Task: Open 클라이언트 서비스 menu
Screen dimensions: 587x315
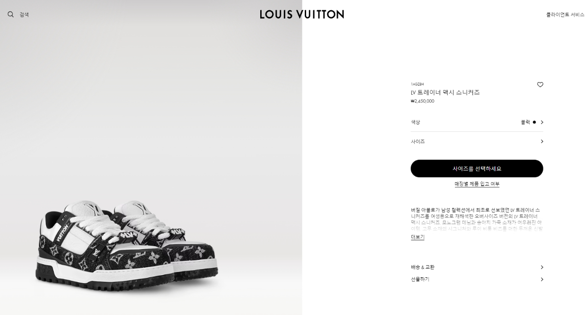Action: click(565, 15)
